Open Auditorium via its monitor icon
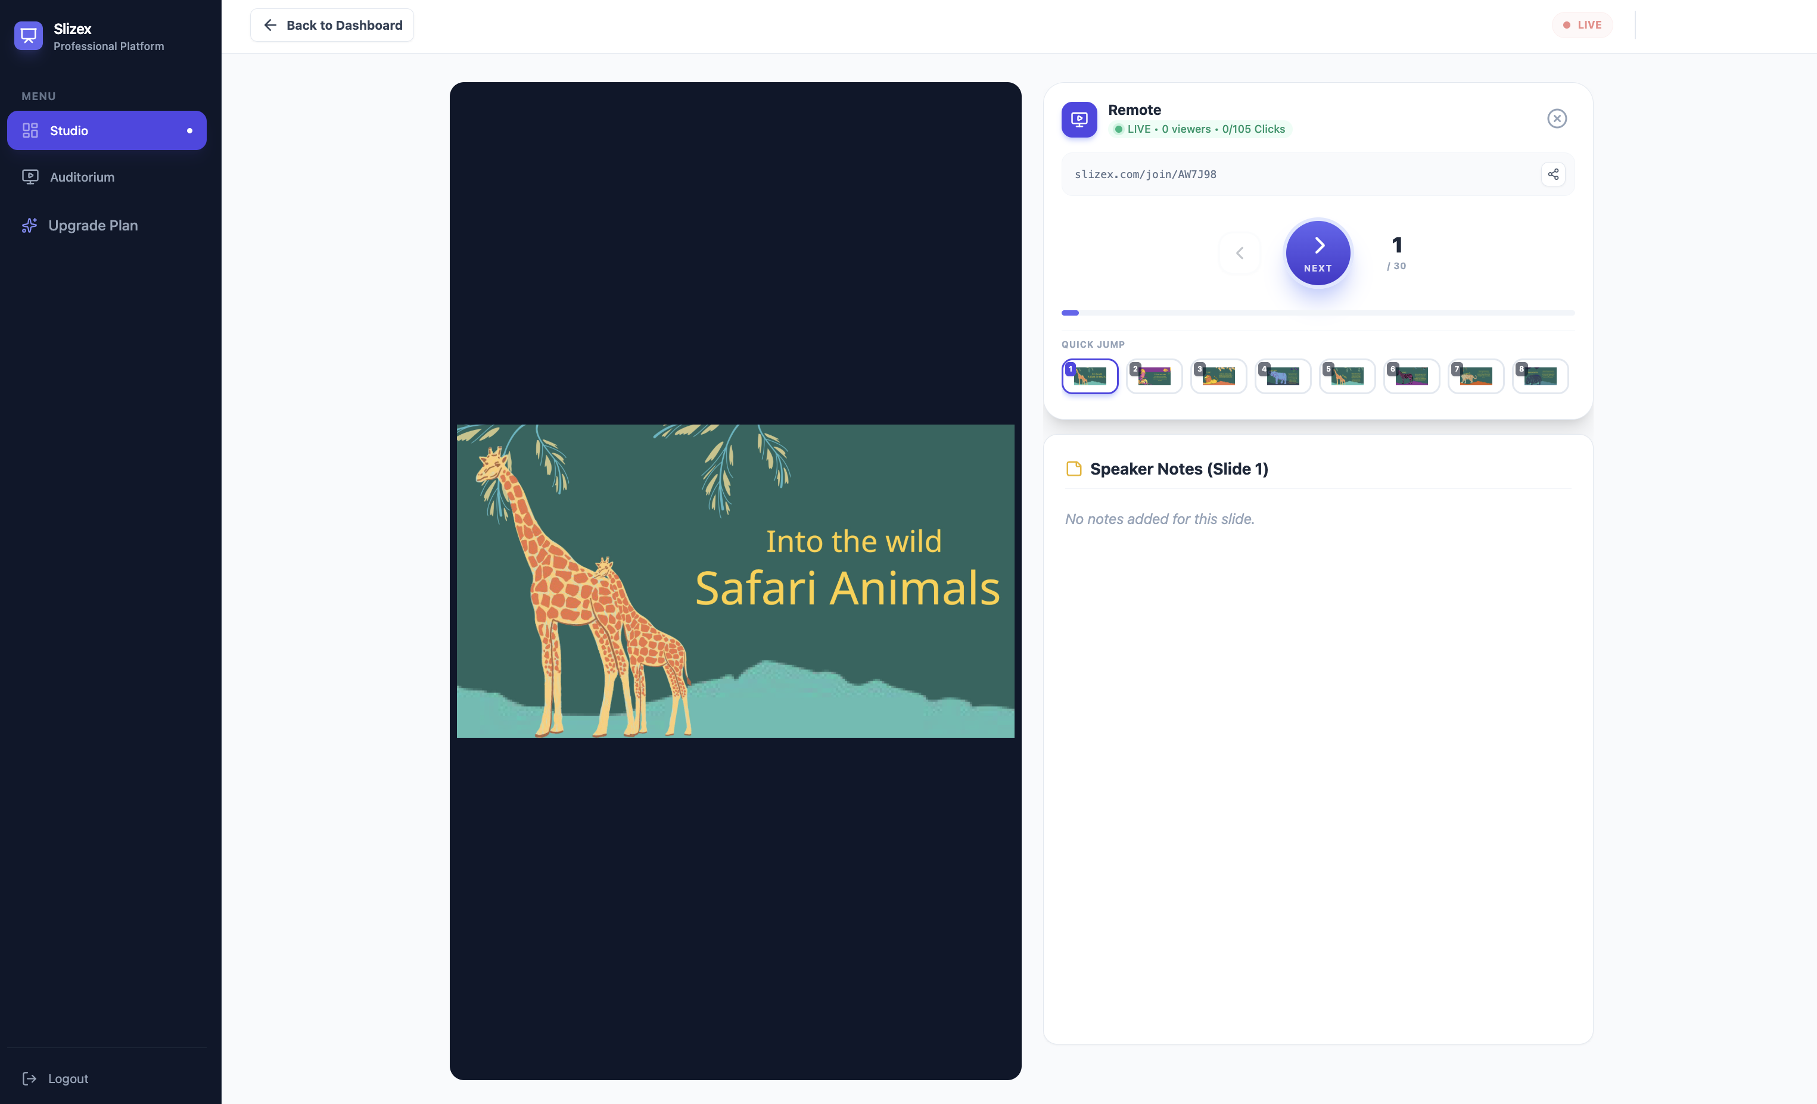 [x=30, y=177]
